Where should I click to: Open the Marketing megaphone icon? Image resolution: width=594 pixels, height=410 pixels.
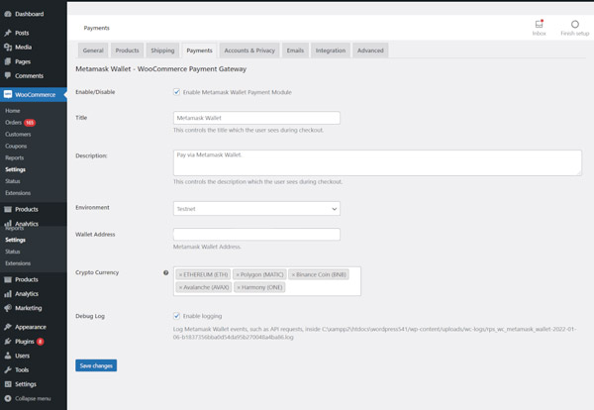click(x=8, y=308)
